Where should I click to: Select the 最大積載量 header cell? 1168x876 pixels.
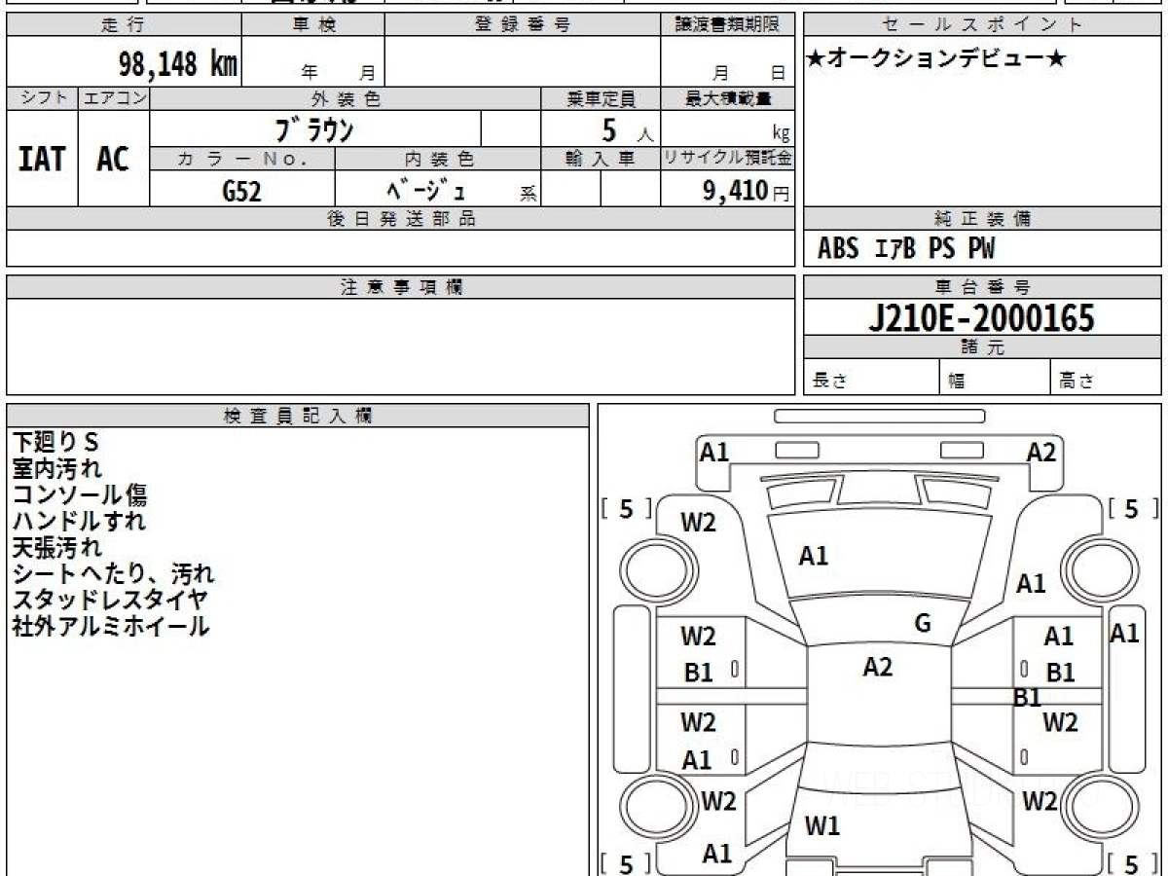pyautogui.click(x=727, y=98)
